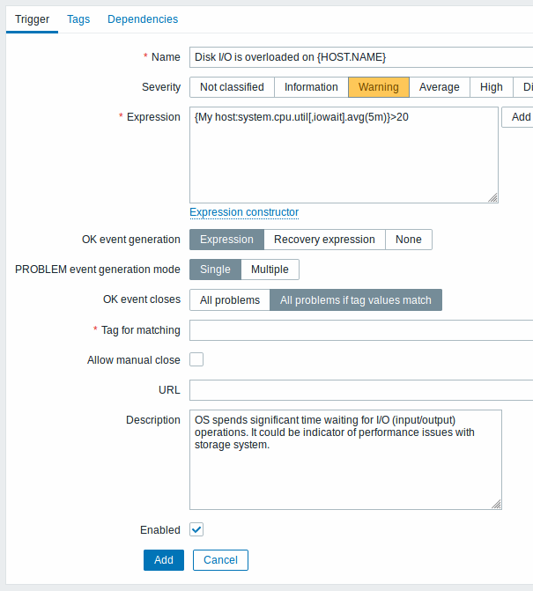The image size is (533, 591).
Task: Pick Average severity option
Action: [439, 87]
